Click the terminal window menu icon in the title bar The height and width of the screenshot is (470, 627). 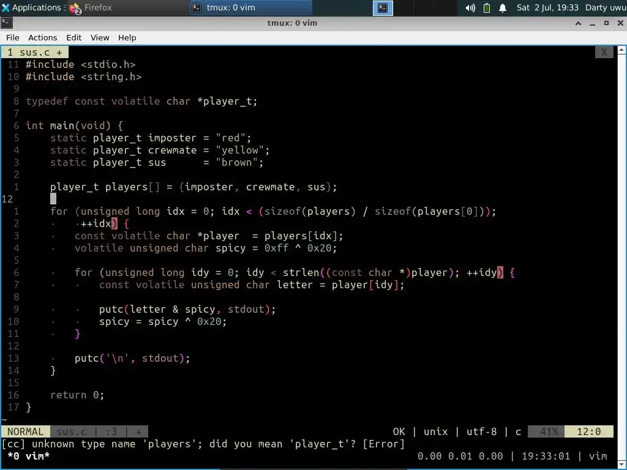[7, 23]
